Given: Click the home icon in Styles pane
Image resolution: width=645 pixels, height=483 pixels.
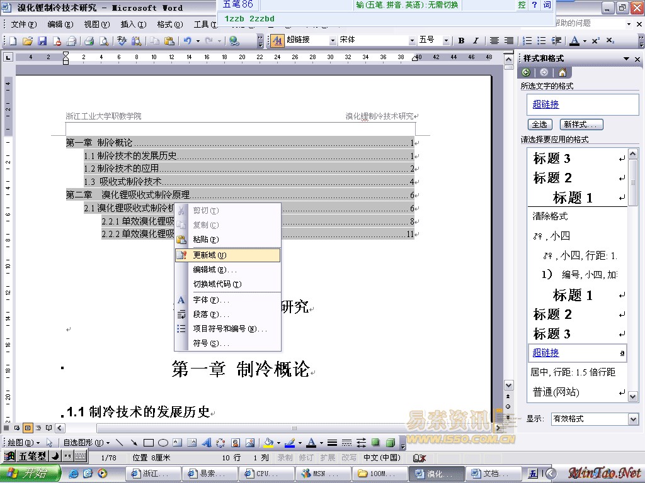Looking at the screenshot, I should click(562, 72).
